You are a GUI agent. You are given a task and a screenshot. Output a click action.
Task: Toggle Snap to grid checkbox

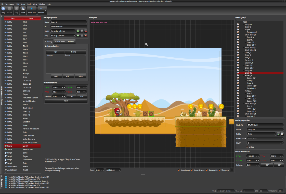click(x=179, y=170)
